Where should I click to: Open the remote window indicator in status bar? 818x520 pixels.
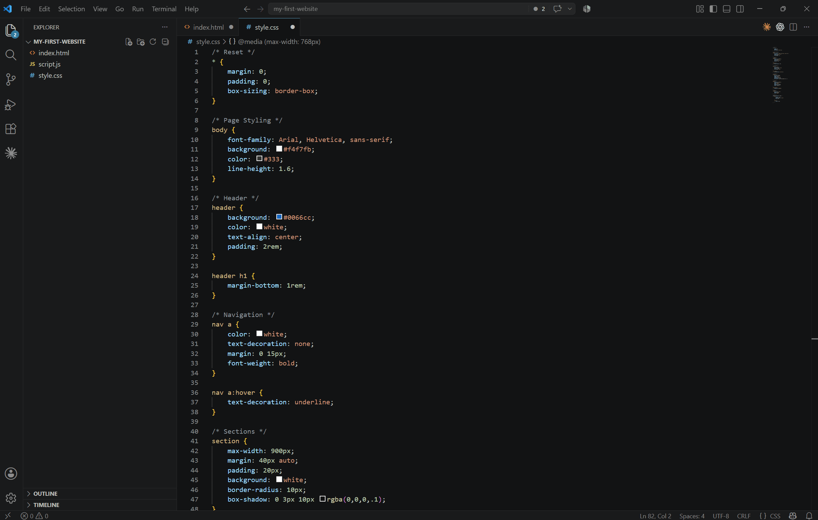coord(8,516)
